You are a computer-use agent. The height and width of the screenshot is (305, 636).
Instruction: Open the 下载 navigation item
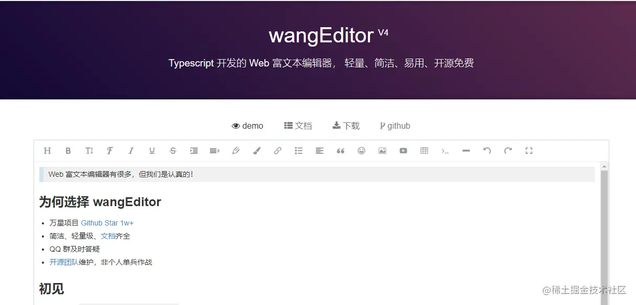coord(346,126)
